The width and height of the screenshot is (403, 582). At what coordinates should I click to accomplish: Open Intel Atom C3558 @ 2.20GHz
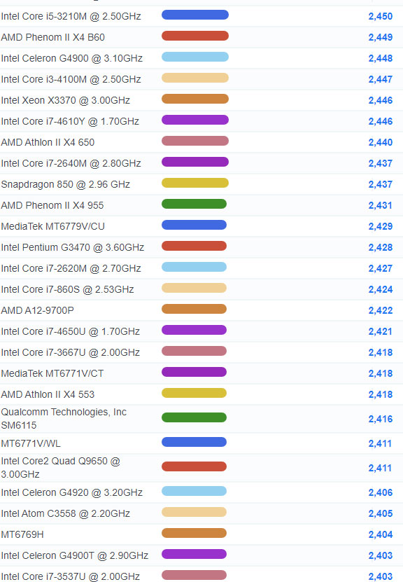(65, 513)
